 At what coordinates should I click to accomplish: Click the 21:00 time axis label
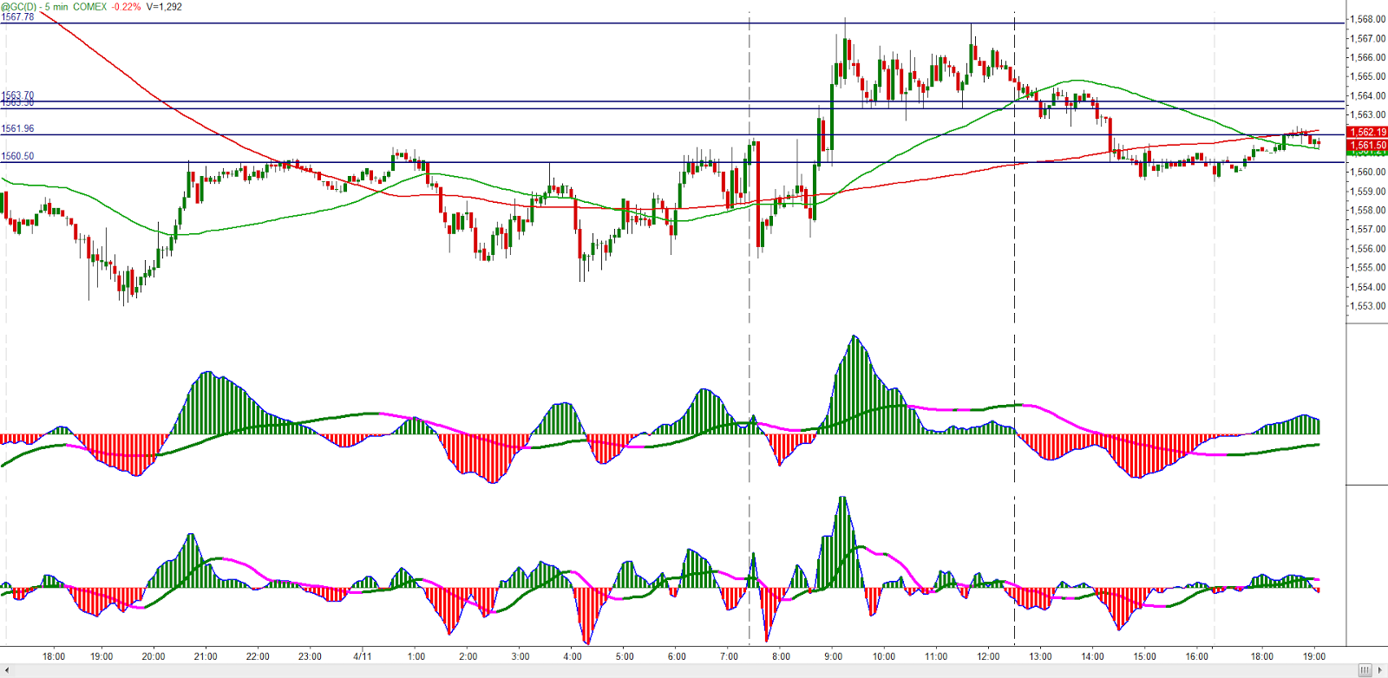click(206, 656)
